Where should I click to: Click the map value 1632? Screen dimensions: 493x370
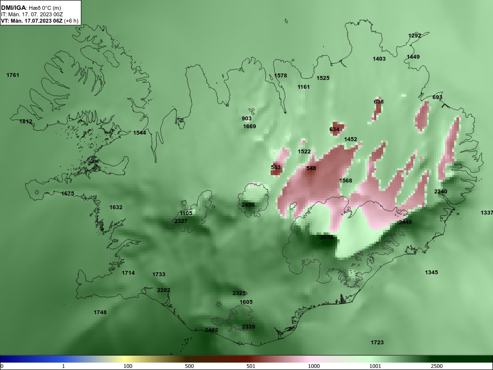pos(116,207)
